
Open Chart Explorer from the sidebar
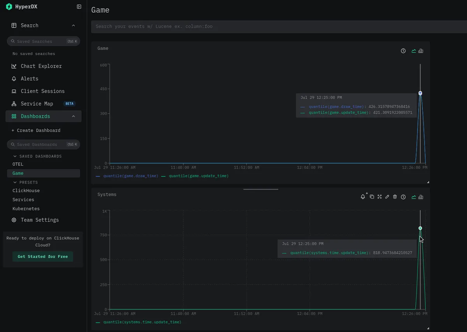pos(41,66)
